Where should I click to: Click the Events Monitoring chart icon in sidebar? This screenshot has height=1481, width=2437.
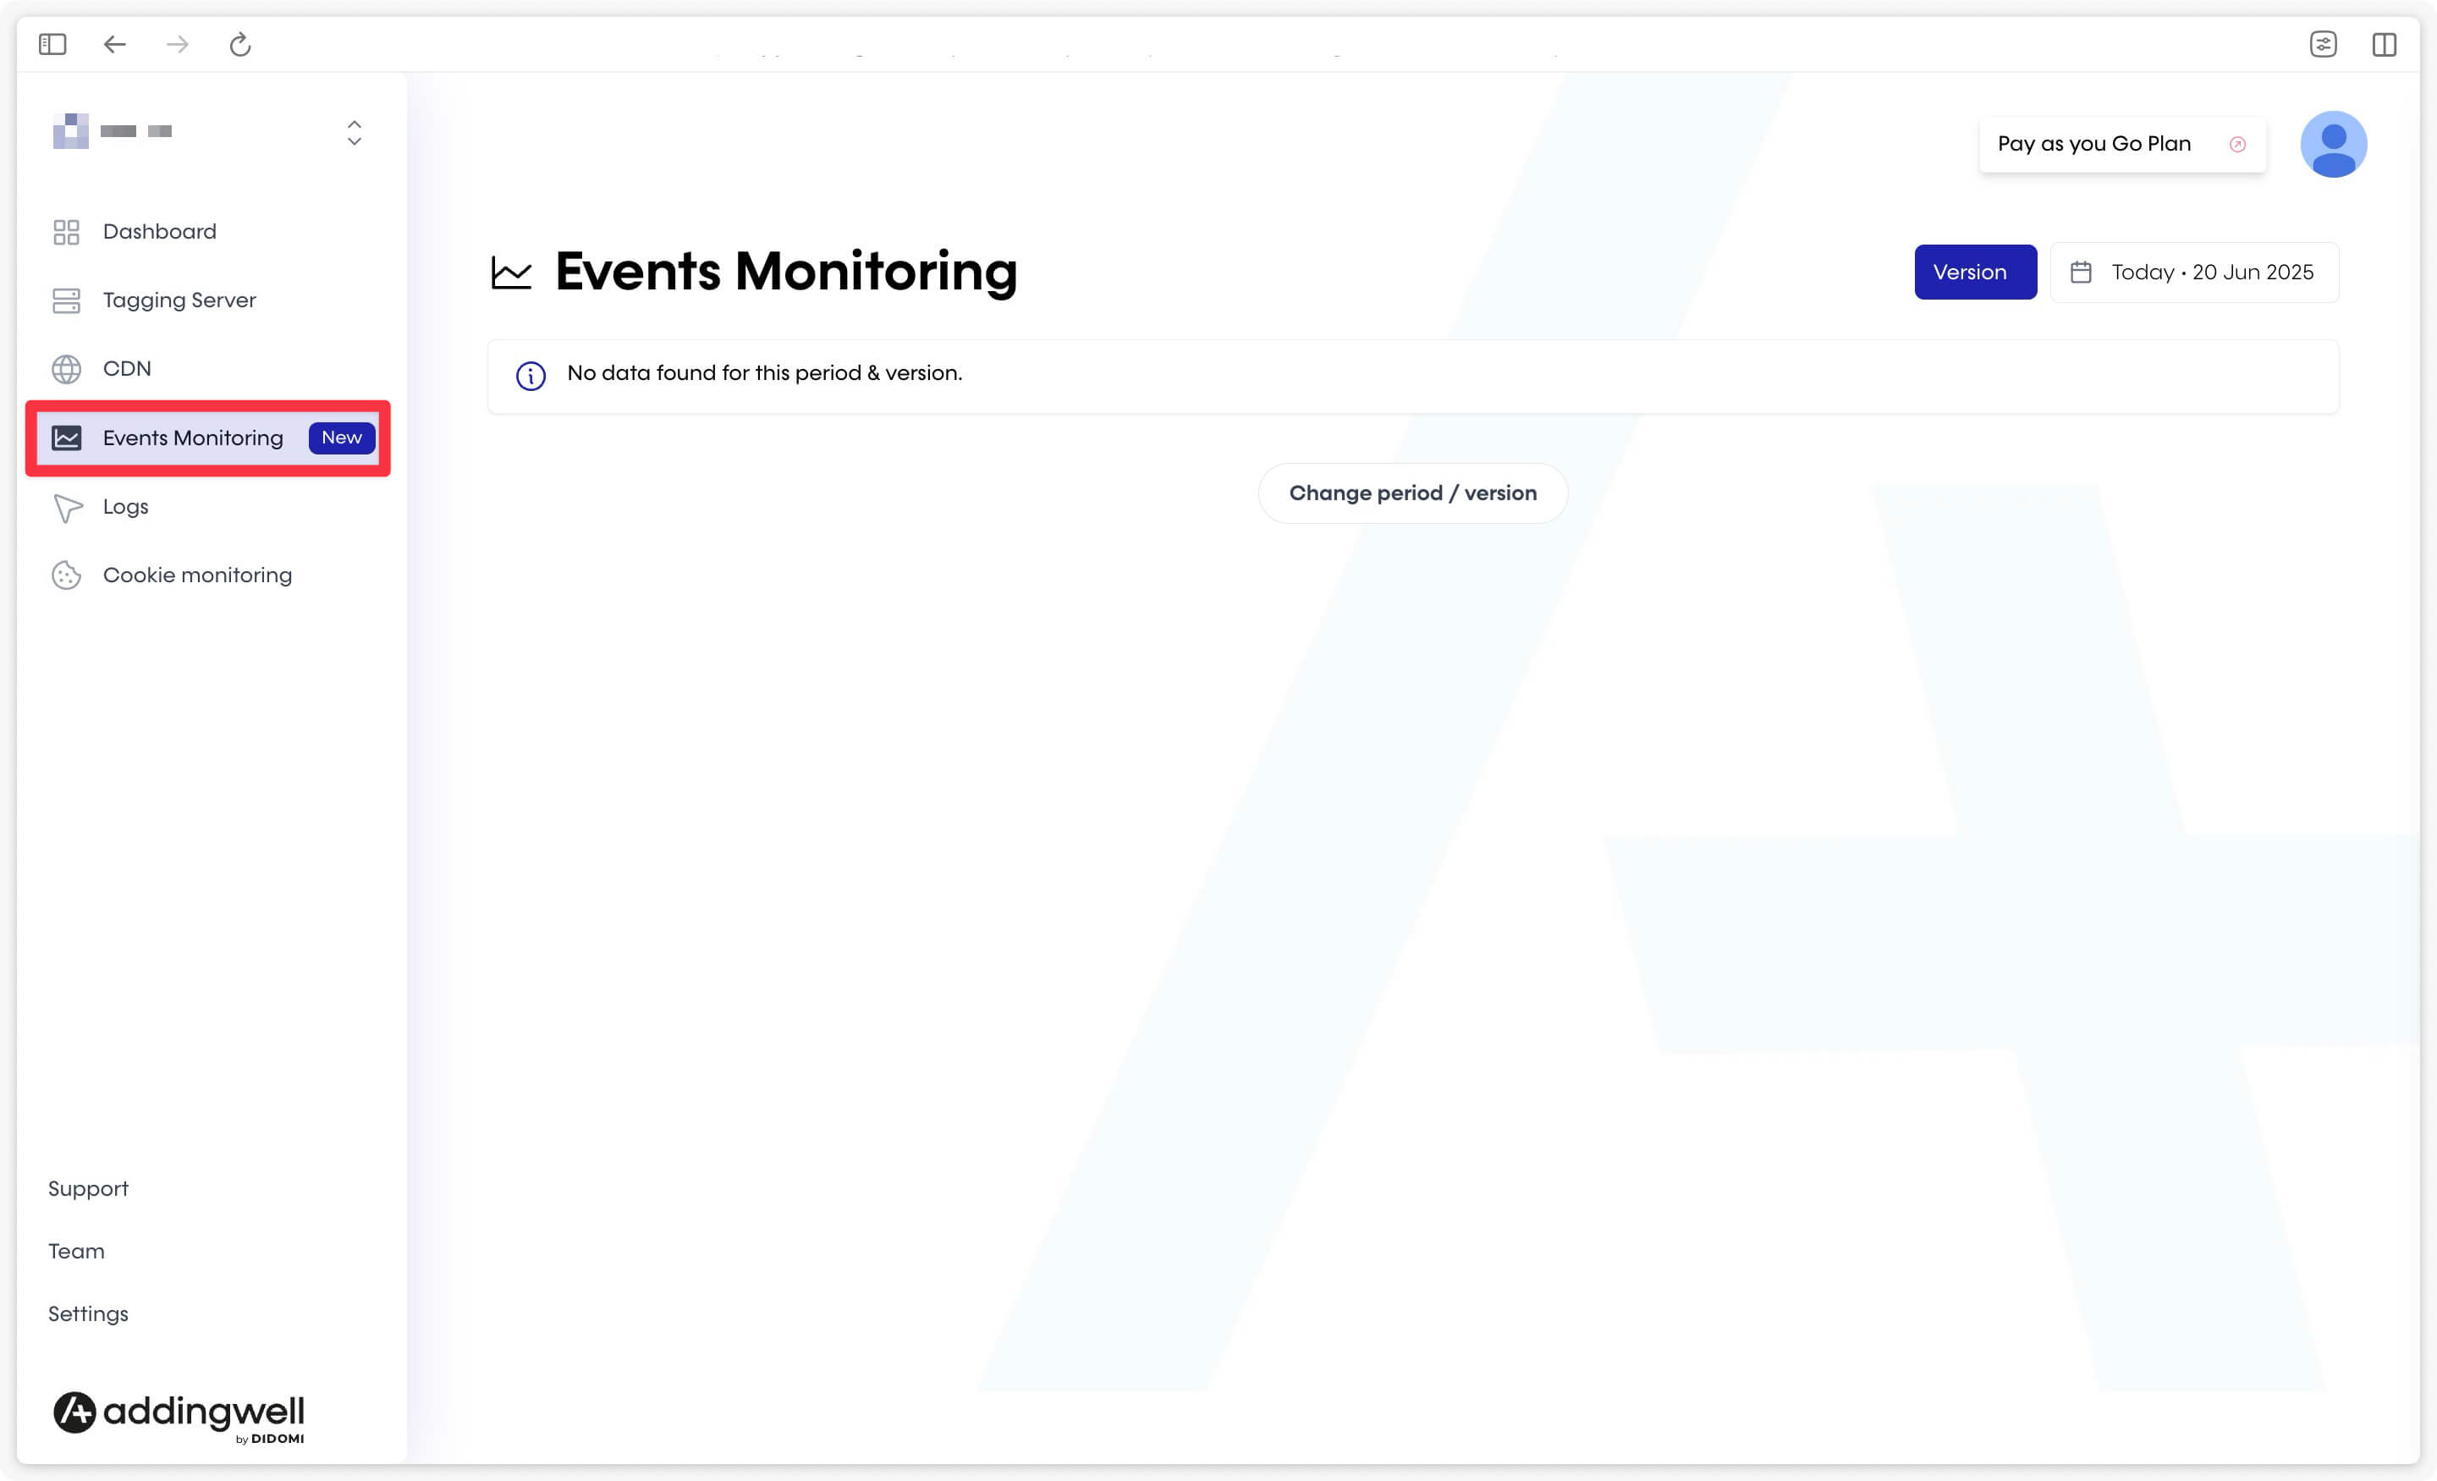tap(66, 438)
